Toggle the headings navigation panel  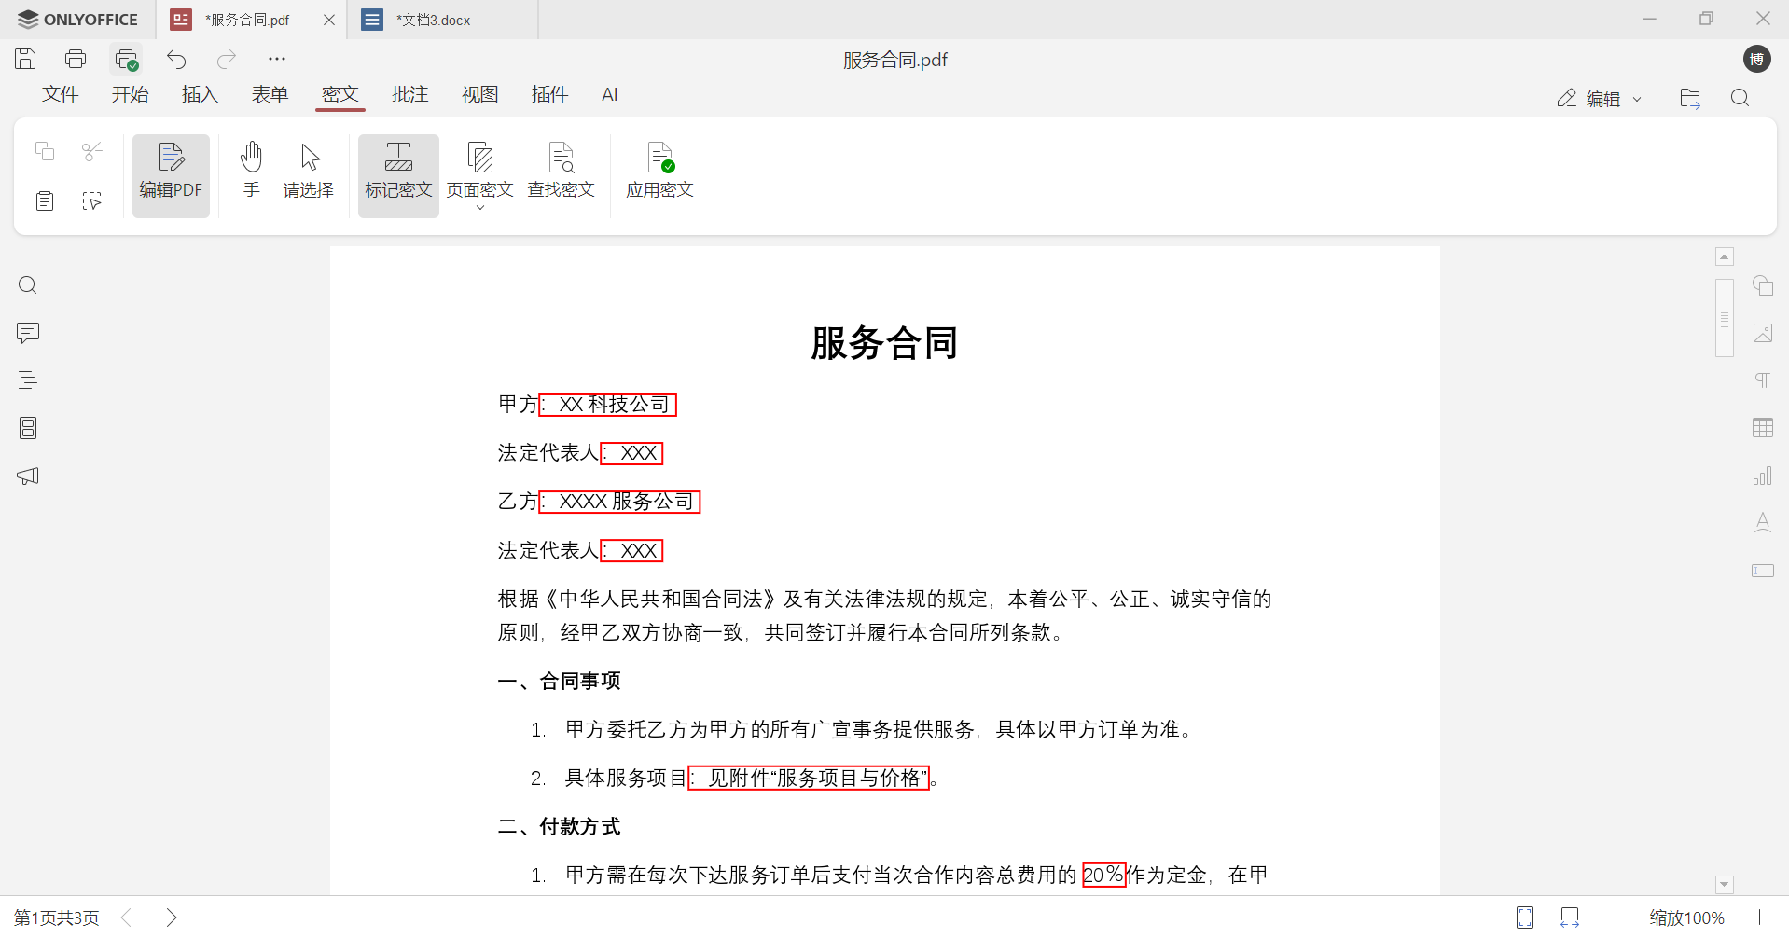(27, 379)
